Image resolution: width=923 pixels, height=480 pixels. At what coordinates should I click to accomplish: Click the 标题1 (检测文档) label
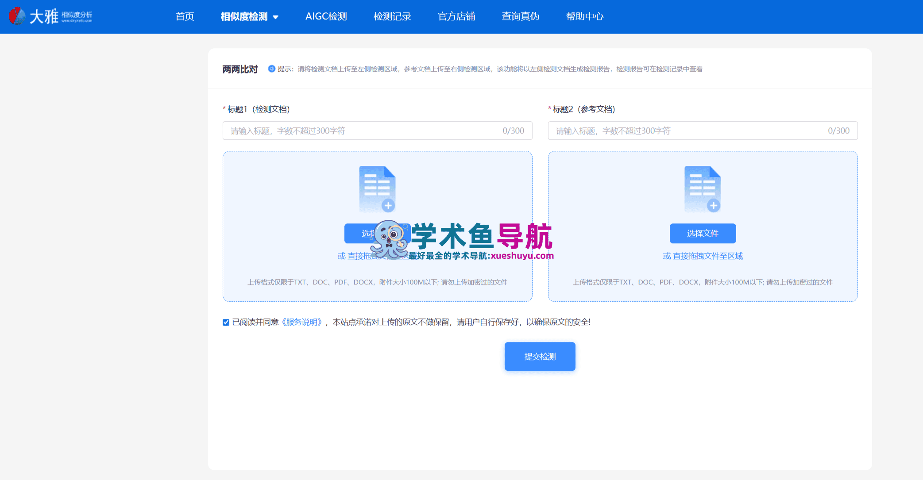coord(259,109)
